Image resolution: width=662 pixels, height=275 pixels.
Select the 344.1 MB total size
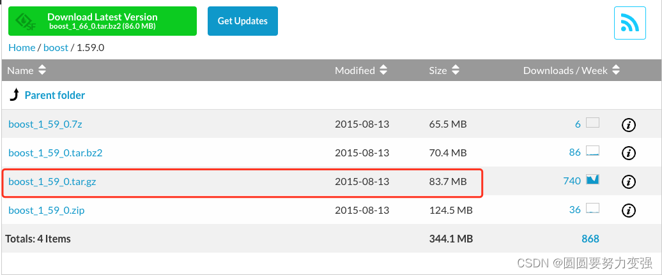coord(450,239)
